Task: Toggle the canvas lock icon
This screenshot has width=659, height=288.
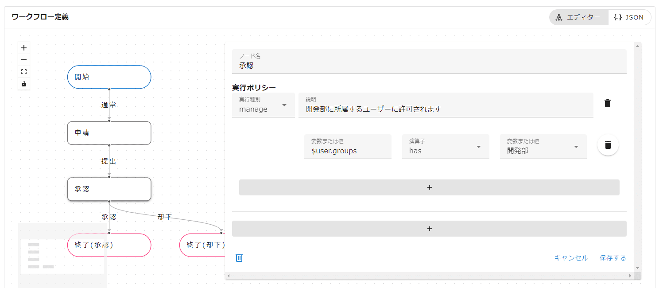Action: coord(24,84)
